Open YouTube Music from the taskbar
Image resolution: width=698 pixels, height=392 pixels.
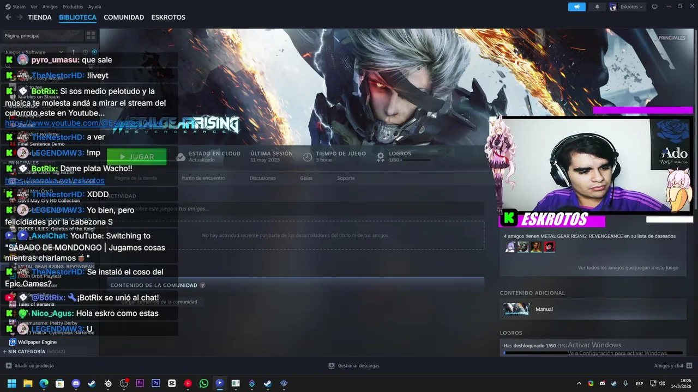188,383
